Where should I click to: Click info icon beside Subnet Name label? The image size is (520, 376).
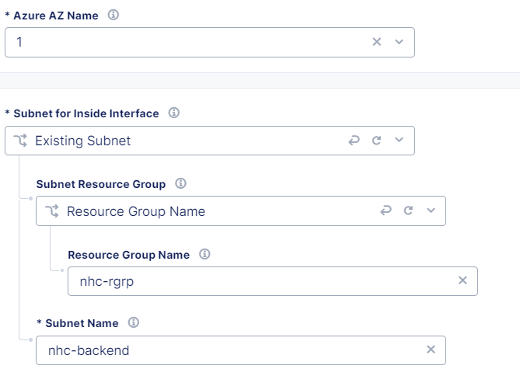[x=134, y=322]
